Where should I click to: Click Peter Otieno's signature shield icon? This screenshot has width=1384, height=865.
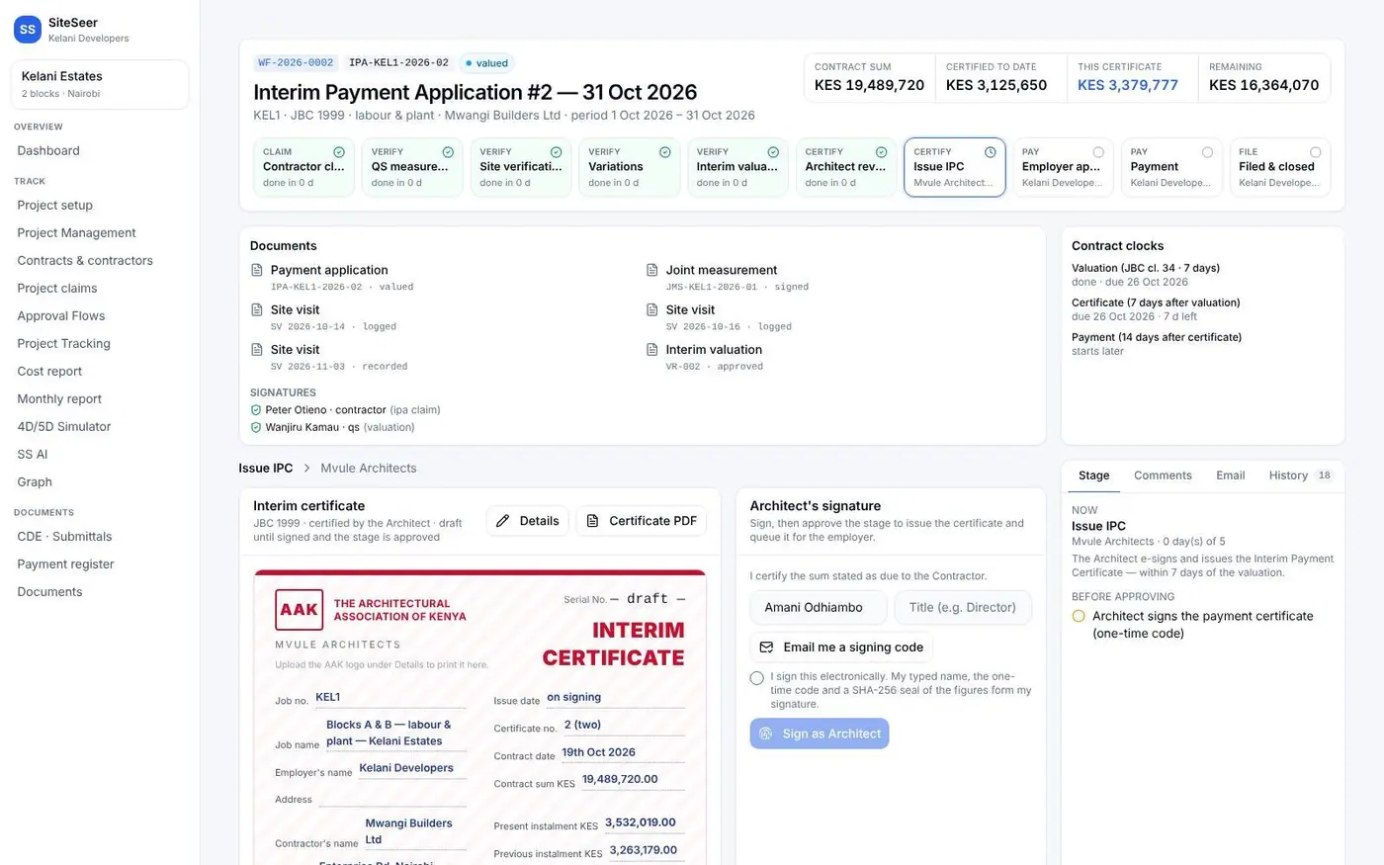pyautogui.click(x=256, y=410)
